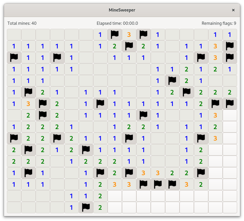Click the leftmost of three adjacent flags

(x=143, y=184)
